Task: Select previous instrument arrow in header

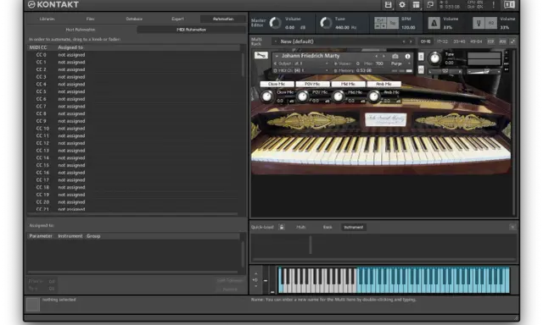Action: tap(377, 56)
